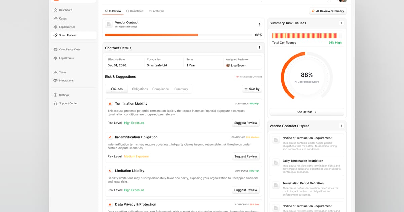Open Integrations diamond icon
This screenshot has width=404, height=212.
(55, 81)
